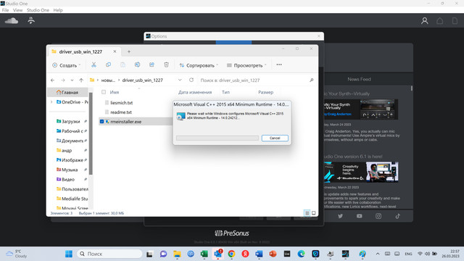Open the Studio One menu item

coord(38,10)
